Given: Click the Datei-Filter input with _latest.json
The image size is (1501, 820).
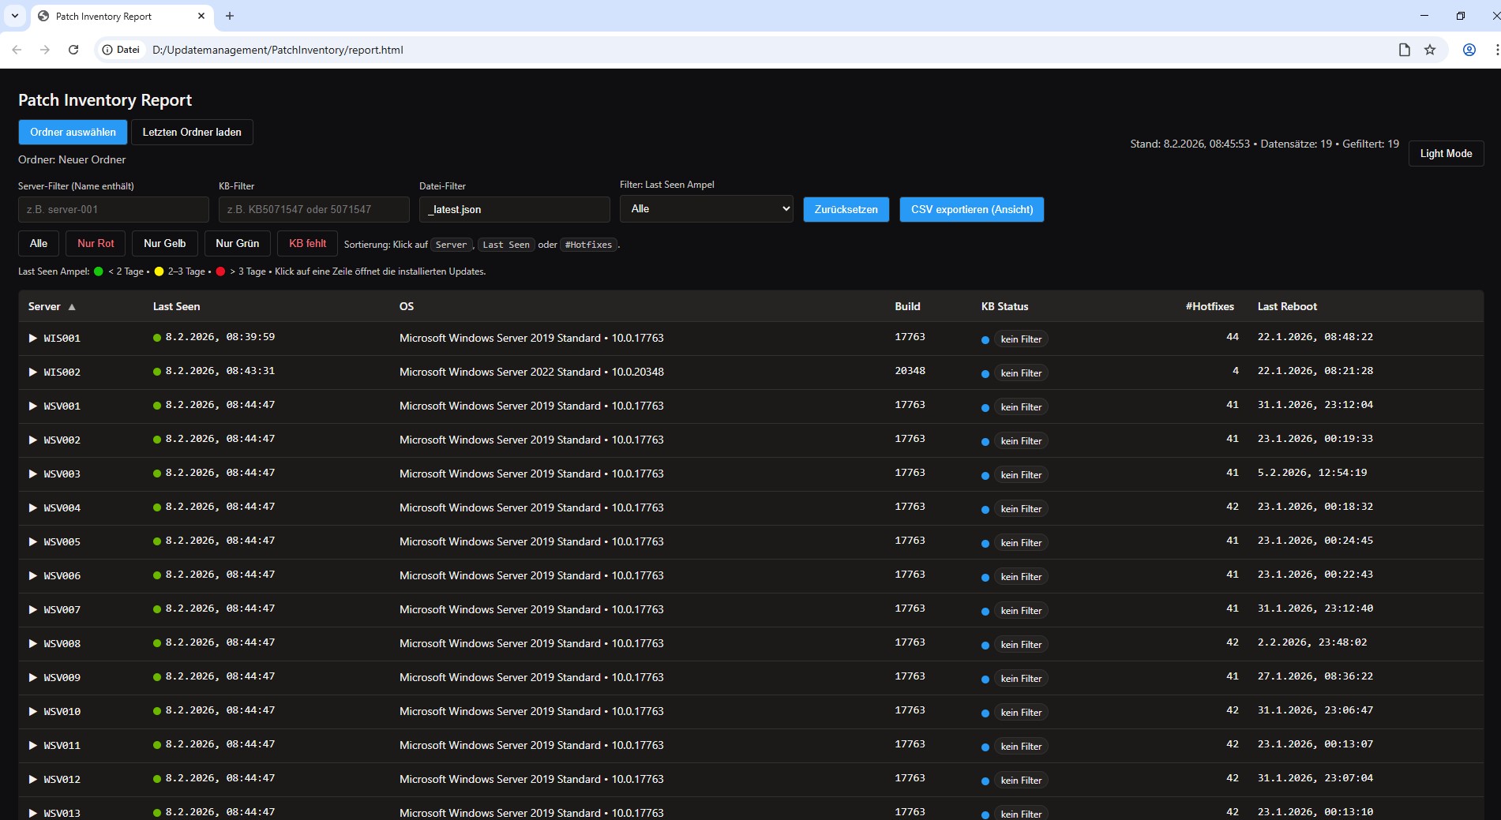Looking at the screenshot, I should [x=515, y=209].
